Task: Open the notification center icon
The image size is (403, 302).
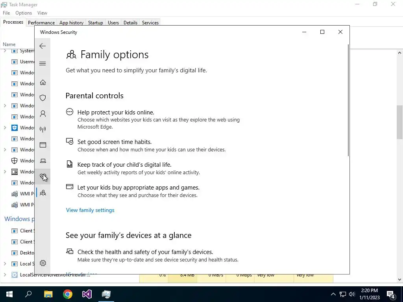Action: (391, 294)
